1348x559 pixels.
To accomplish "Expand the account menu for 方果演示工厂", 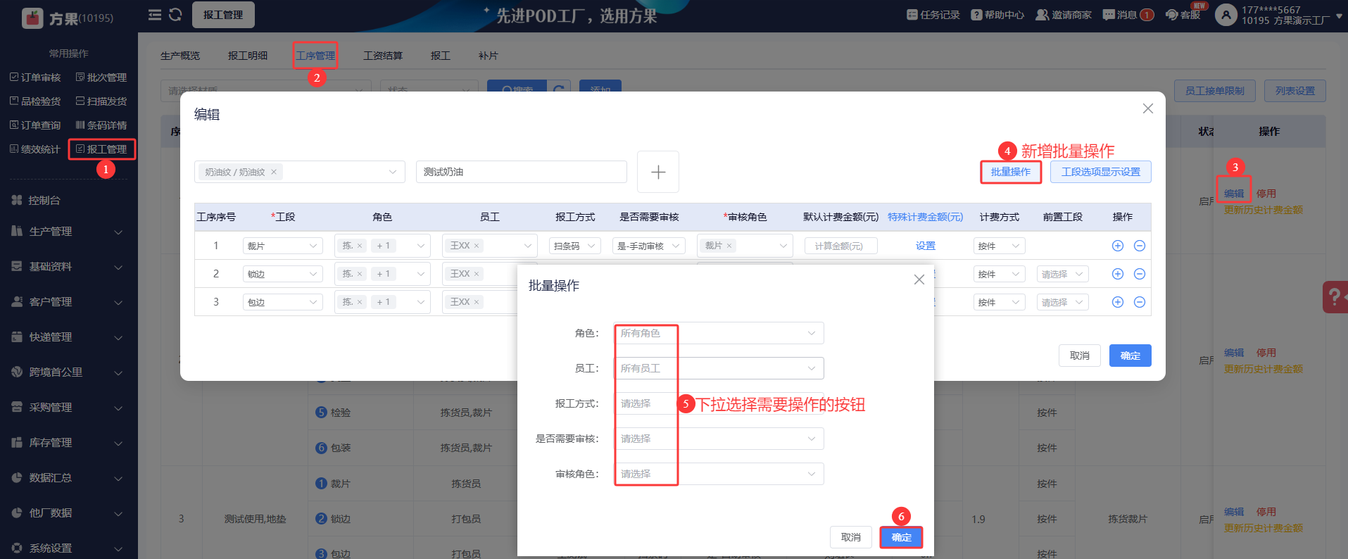I will 1339,15.
